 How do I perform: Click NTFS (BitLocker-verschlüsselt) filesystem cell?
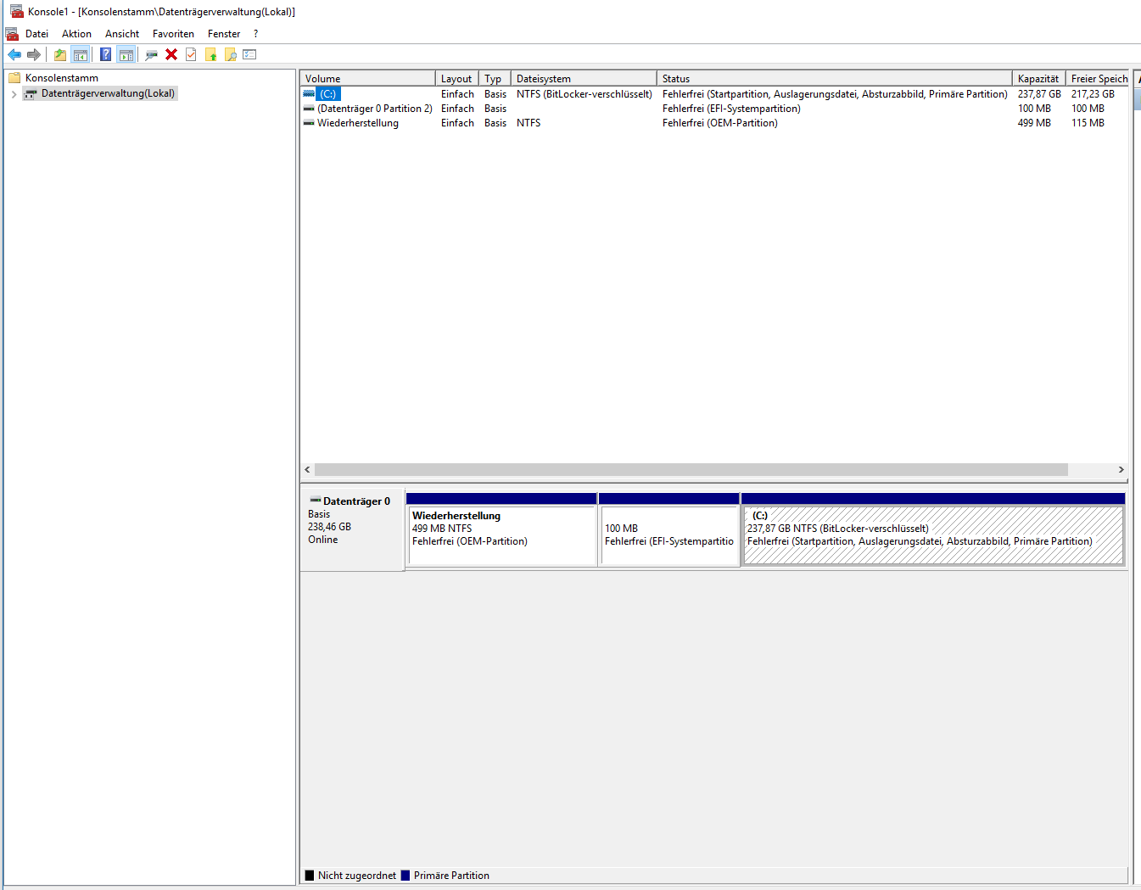pyautogui.click(x=584, y=94)
